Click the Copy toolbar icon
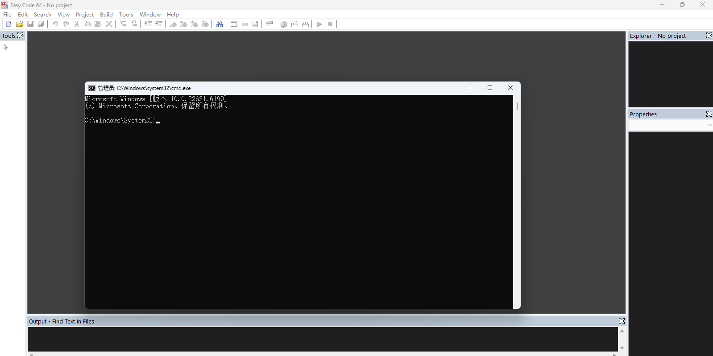Image resolution: width=713 pixels, height=356 pixels. click(87, 24)
